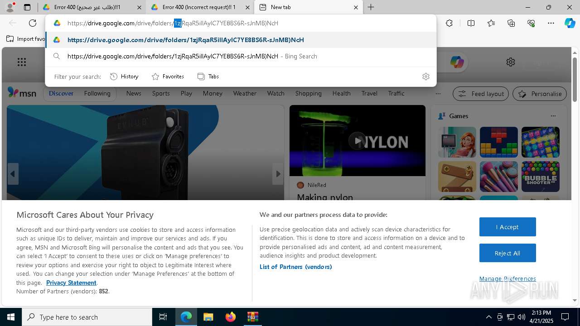Click the Personalise button
Image resolution: width=580 pixels, height=326 pixels.
pos(540,94)
